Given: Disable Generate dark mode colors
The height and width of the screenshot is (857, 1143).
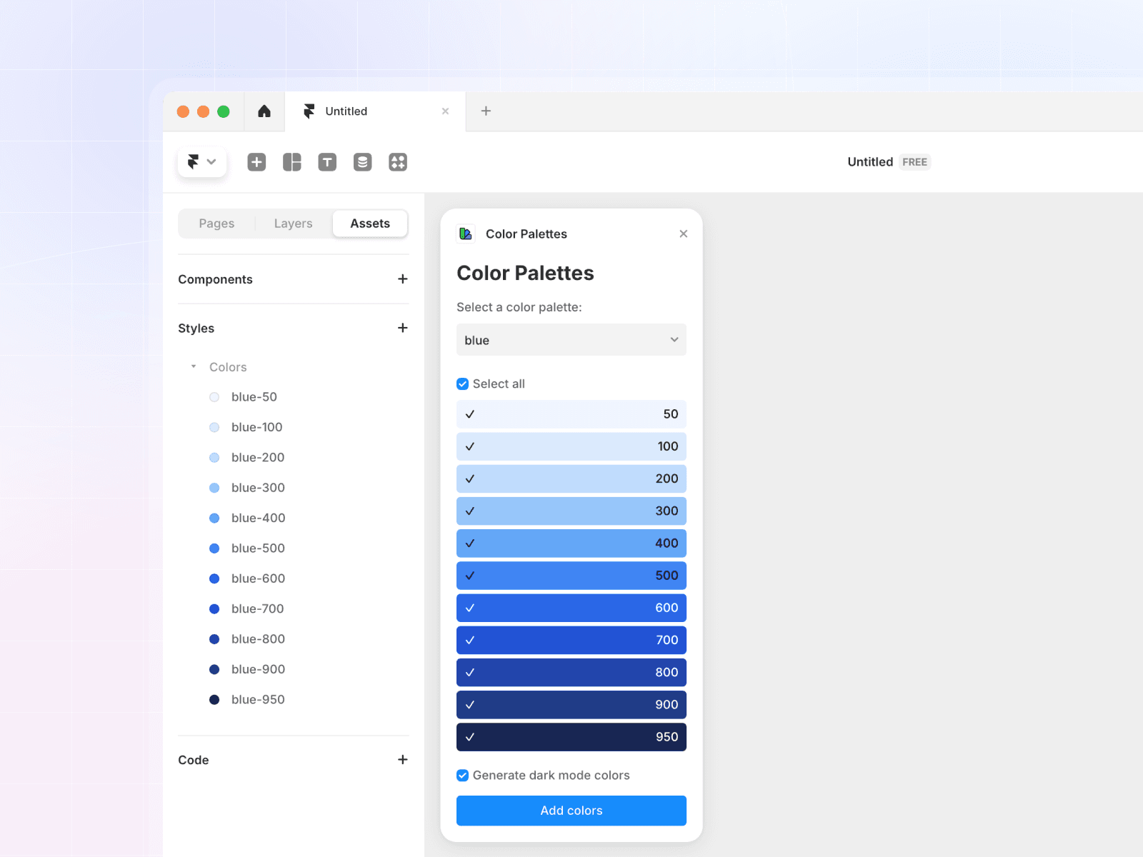Looking at the screenshot, I should point(462,775).
